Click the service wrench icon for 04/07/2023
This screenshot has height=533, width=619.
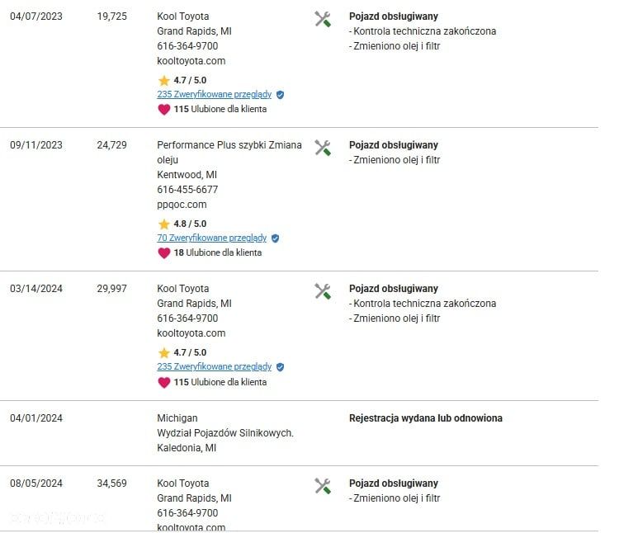[x=323, y=19]
